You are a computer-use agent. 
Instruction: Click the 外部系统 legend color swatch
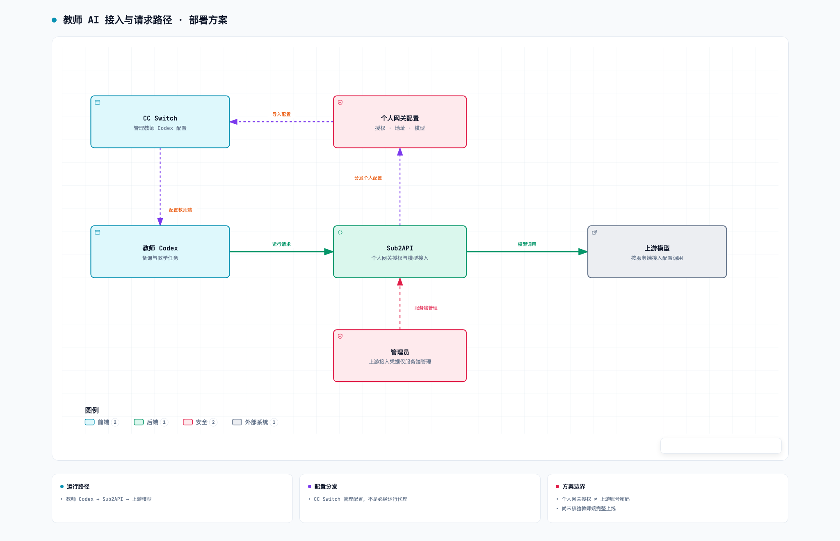237,422
